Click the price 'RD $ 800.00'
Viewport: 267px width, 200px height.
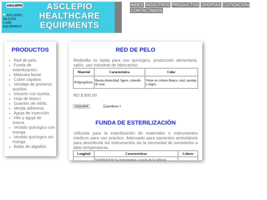[x=85, y=95]
